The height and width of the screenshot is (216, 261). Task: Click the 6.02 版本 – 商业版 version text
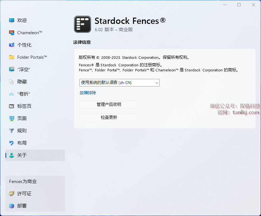(x=114, y=30)
